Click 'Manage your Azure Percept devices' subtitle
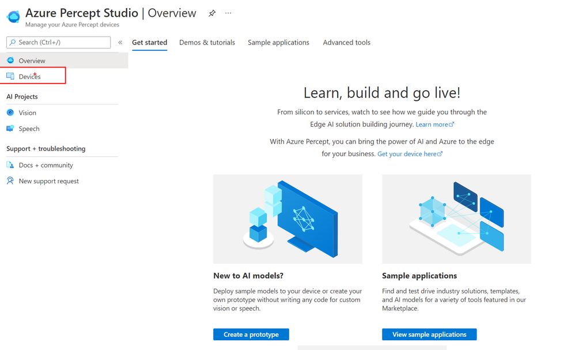Viewport: 575px width, 350px height. pyautogui.click(x=72, y=25)
